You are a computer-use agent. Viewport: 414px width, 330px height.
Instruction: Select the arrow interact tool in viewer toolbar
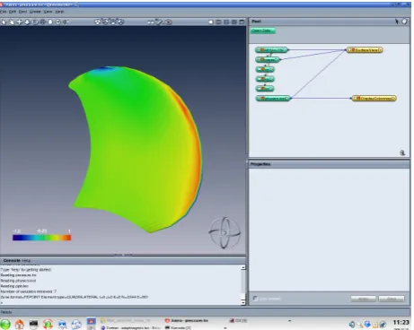4,22
